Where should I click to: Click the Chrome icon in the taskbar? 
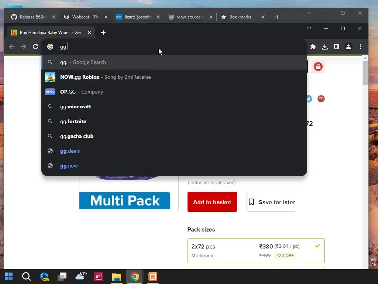coord(134,277)
